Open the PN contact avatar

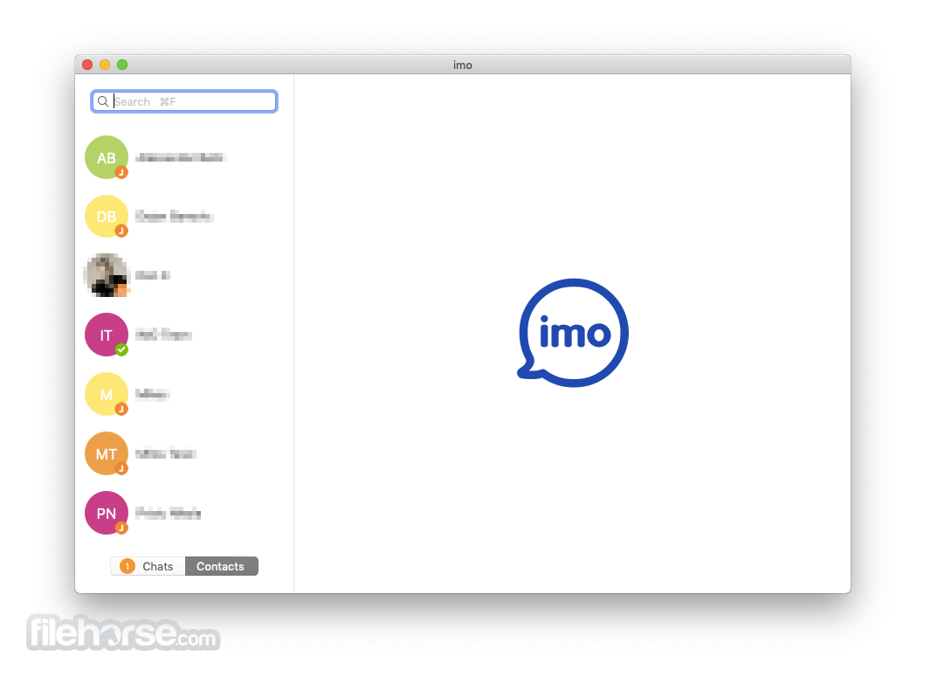tap(107, 513)
